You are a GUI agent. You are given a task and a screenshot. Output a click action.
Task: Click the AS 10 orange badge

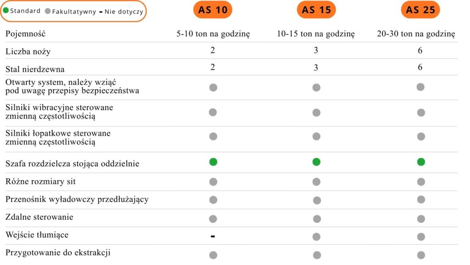213,10
